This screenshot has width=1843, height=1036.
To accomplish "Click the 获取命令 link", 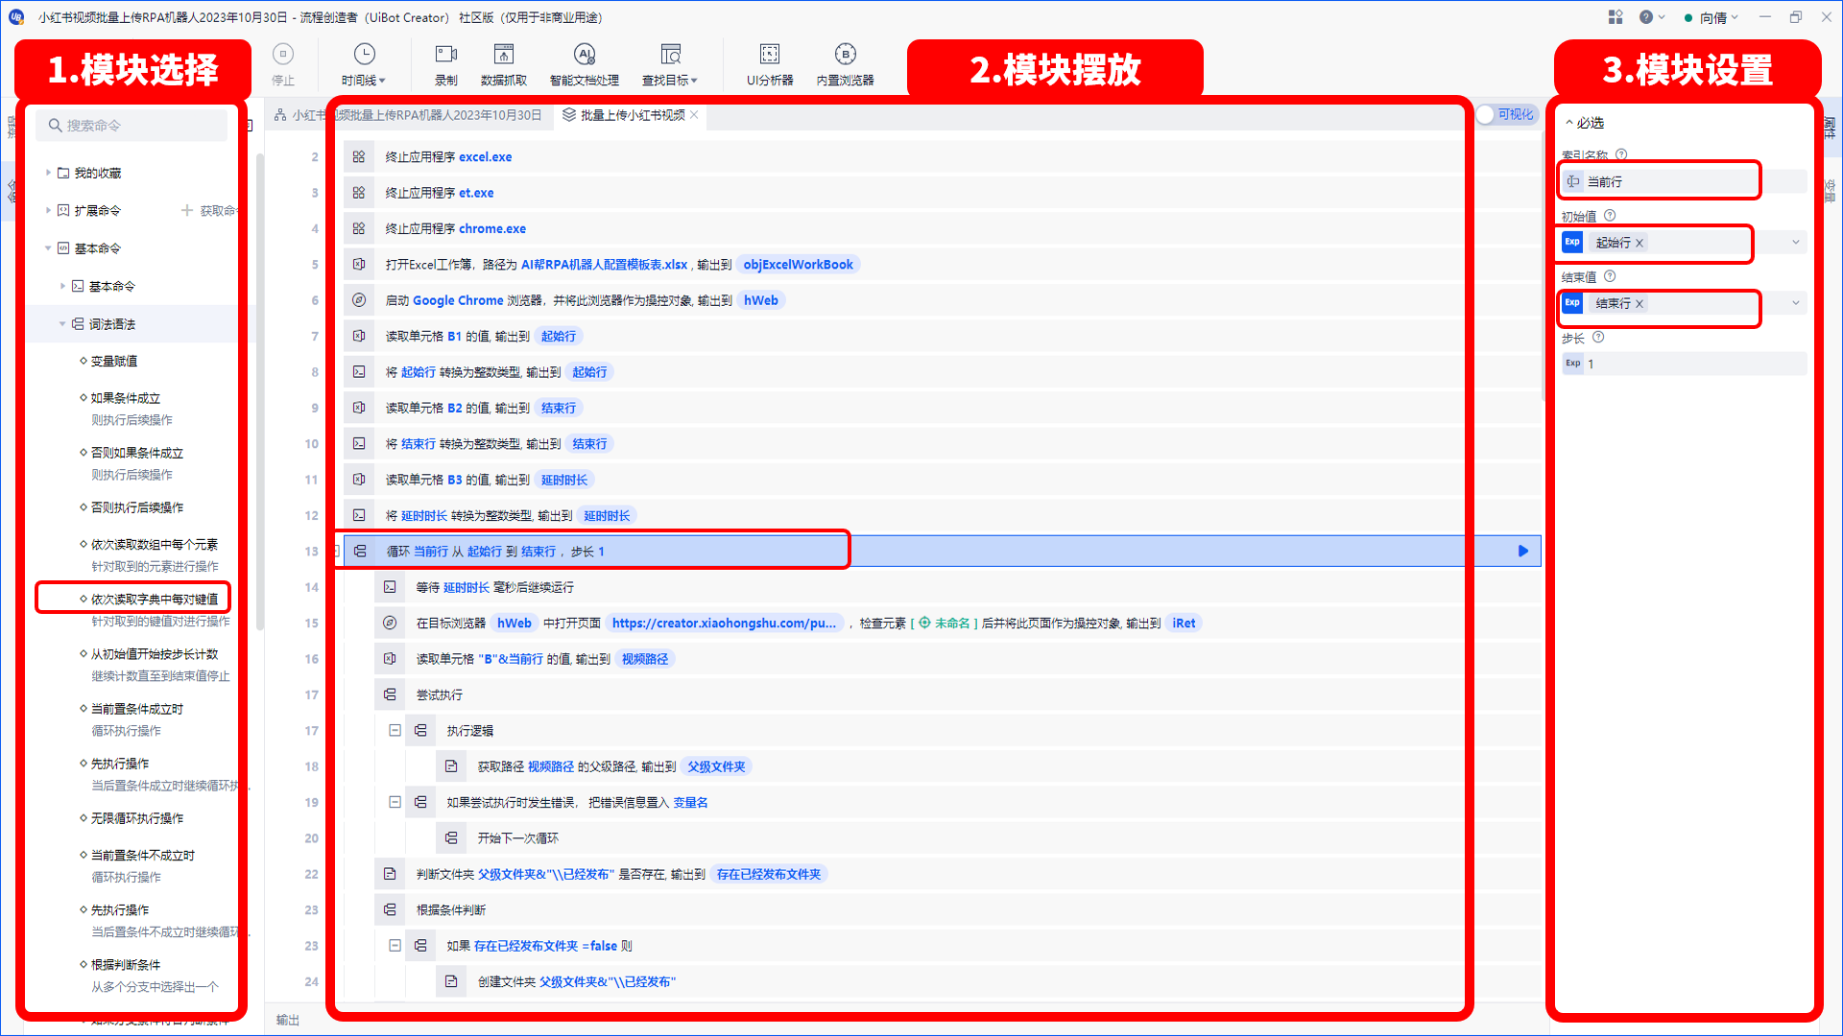I will tap(209, 210).
